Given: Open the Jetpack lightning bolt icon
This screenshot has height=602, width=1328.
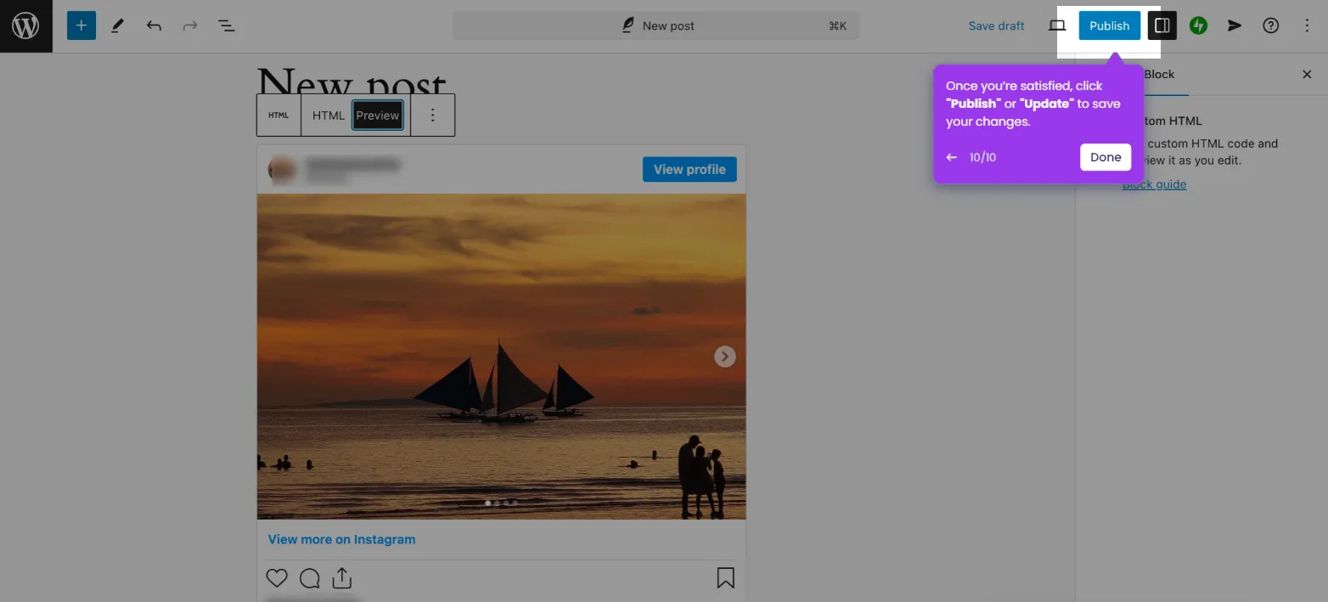Looking at the screenshot, I should tap(1198, 25).
